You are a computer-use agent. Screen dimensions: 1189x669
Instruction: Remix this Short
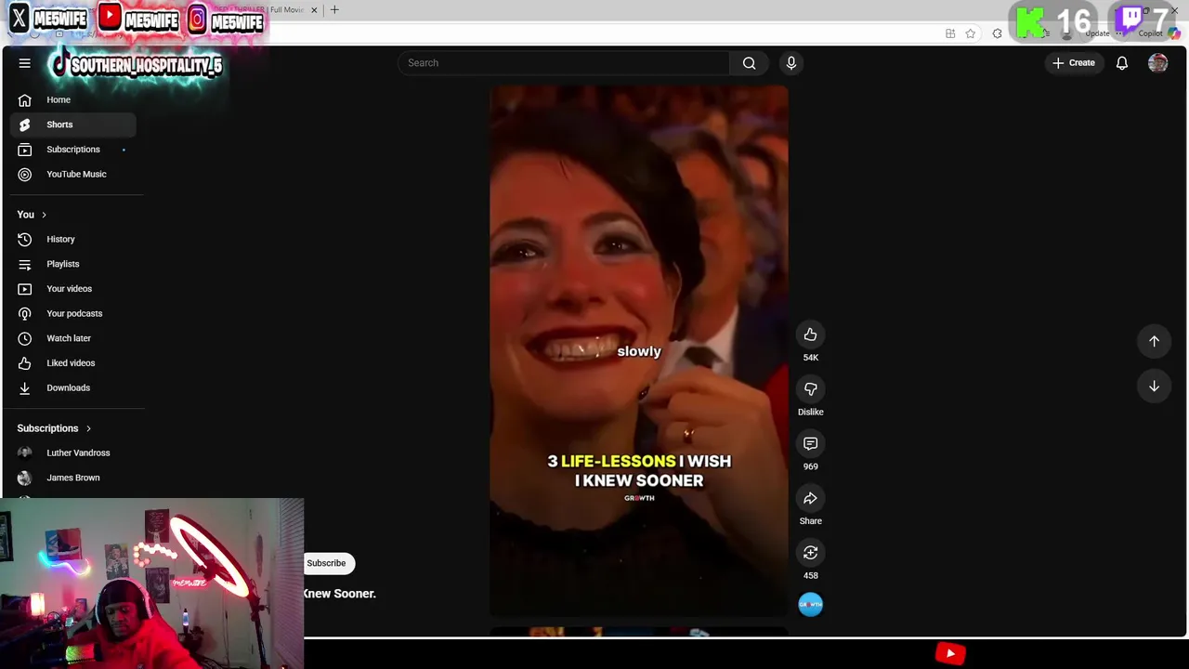point(811,553)
